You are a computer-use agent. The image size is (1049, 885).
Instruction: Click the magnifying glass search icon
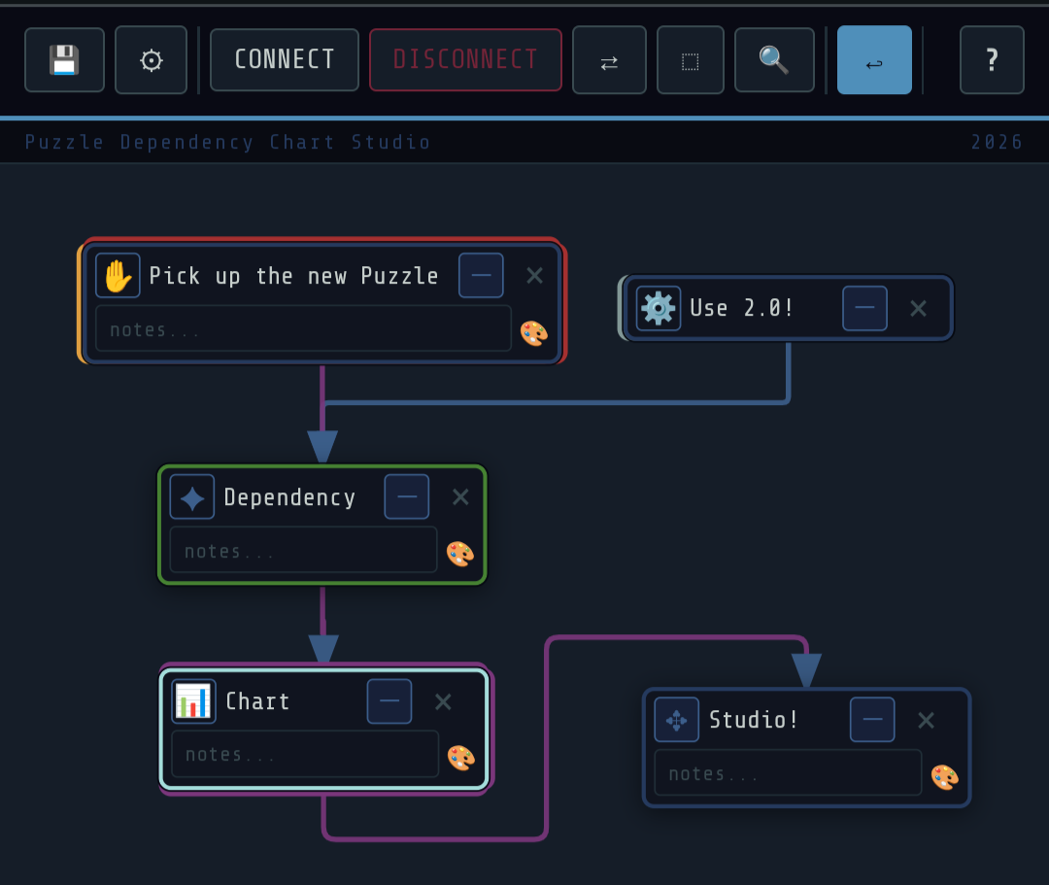[774, 60]
